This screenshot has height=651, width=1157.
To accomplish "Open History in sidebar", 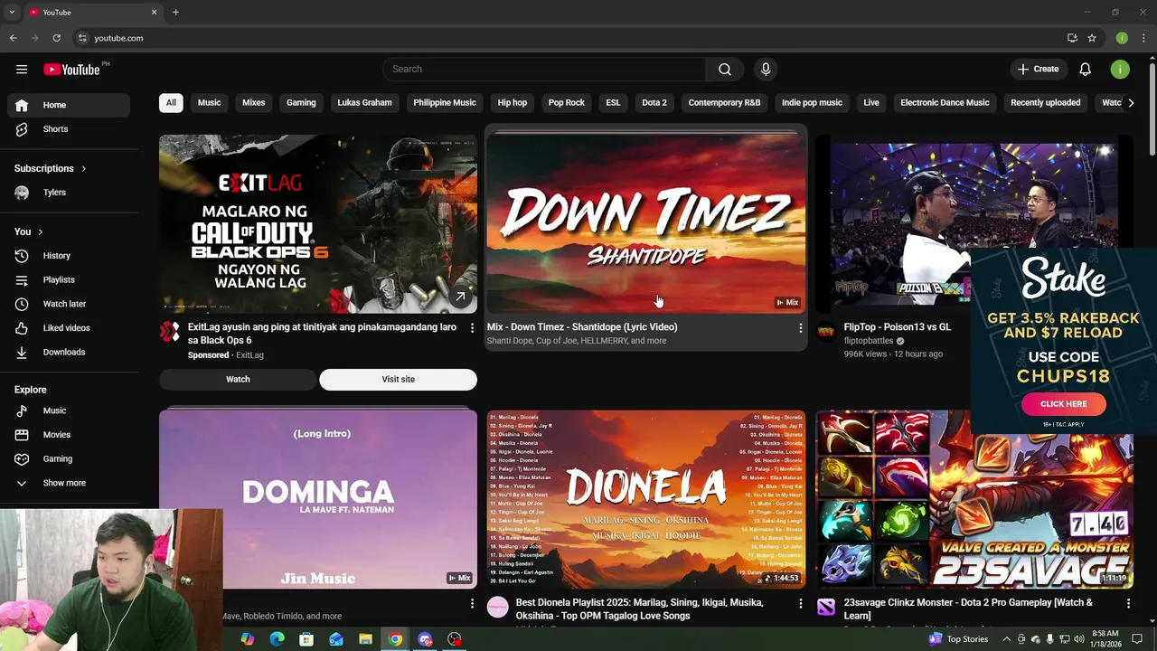I will [69, 256].
